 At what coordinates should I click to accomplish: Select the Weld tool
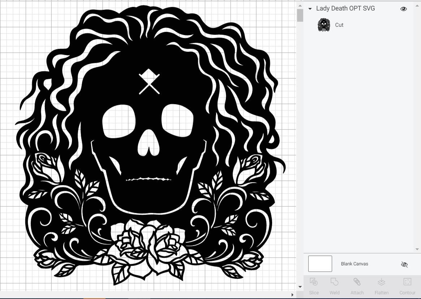coord(335,286)
